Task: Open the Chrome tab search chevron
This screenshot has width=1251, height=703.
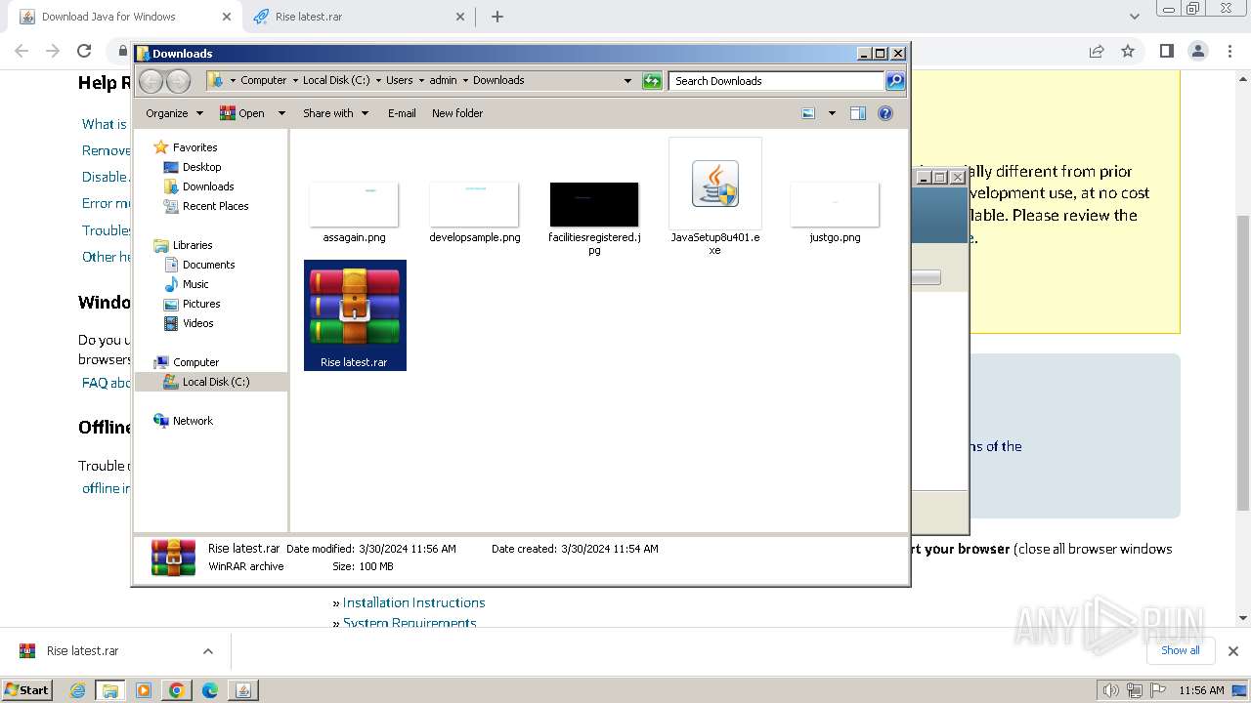Action: click(x=1135, y=17)
